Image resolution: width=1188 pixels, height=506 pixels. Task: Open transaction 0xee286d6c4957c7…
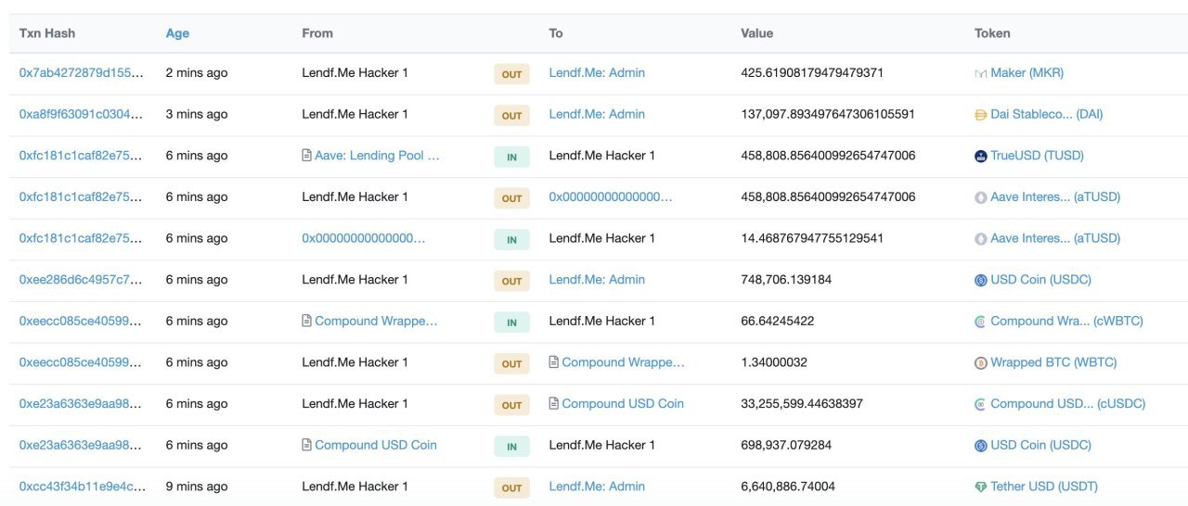pos(82,280)
